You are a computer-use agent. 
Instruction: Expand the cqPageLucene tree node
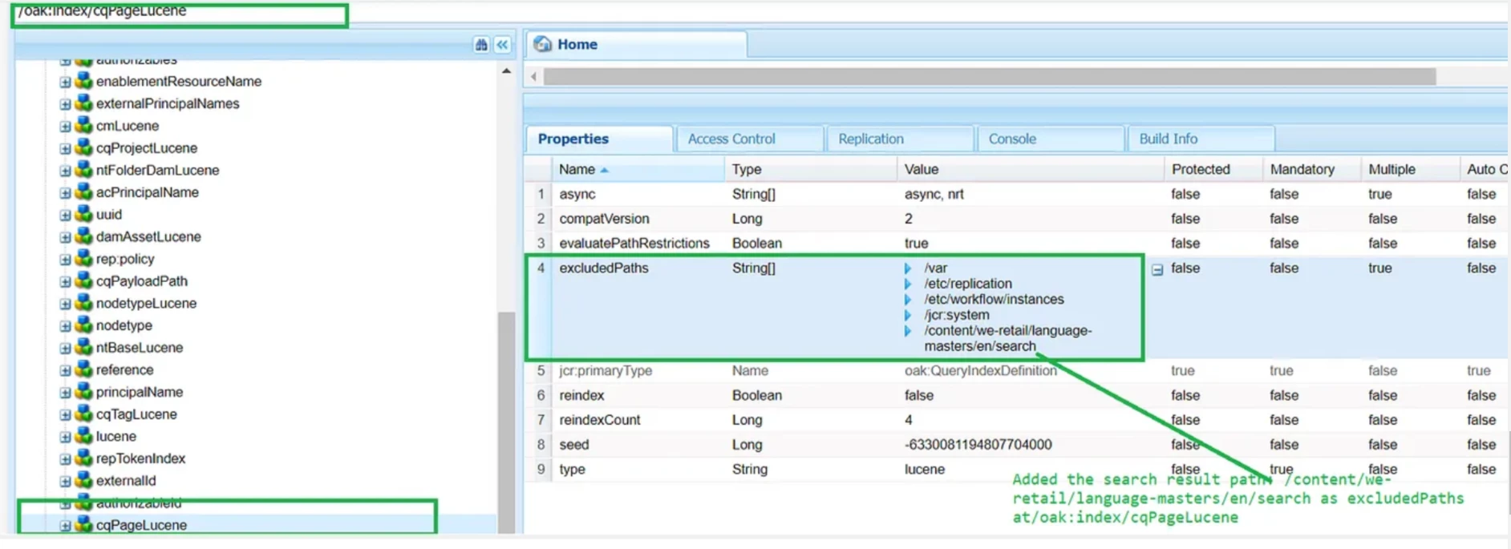coord(65,525)
